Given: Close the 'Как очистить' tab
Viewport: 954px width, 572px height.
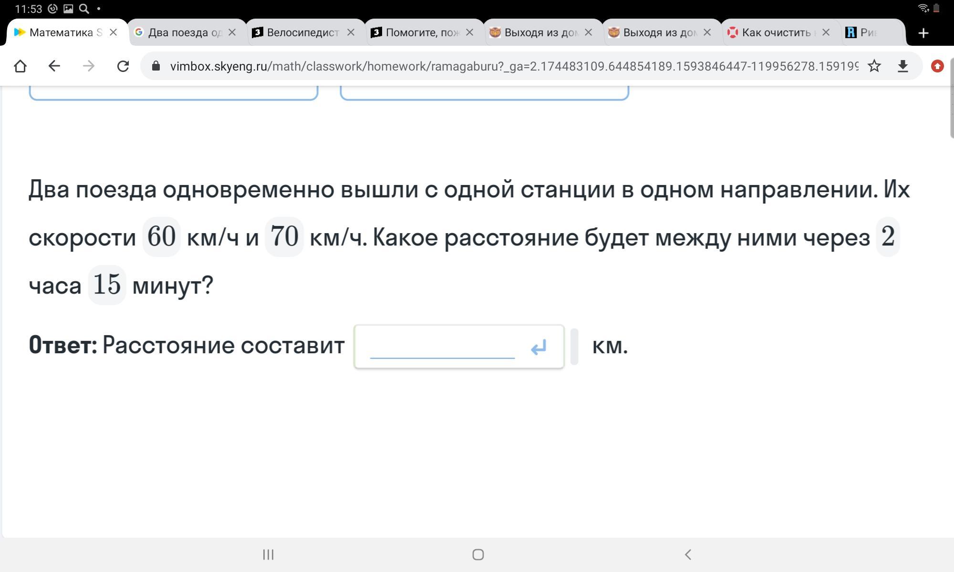Looking at the screenshot, I should coord(826,32).
